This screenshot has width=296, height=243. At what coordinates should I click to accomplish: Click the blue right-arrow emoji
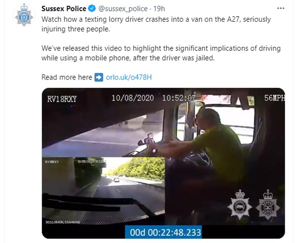pyautogui.click(x=99, y=77)
